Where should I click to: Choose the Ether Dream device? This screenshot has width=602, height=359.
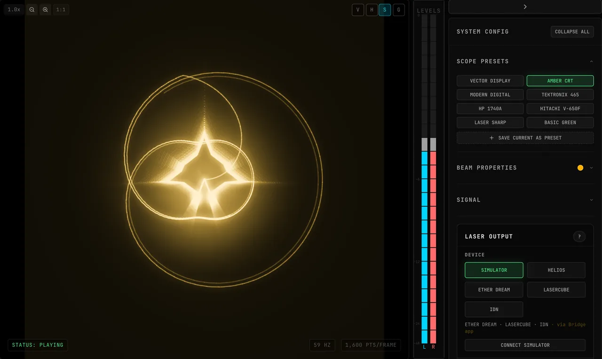[494, 290]
